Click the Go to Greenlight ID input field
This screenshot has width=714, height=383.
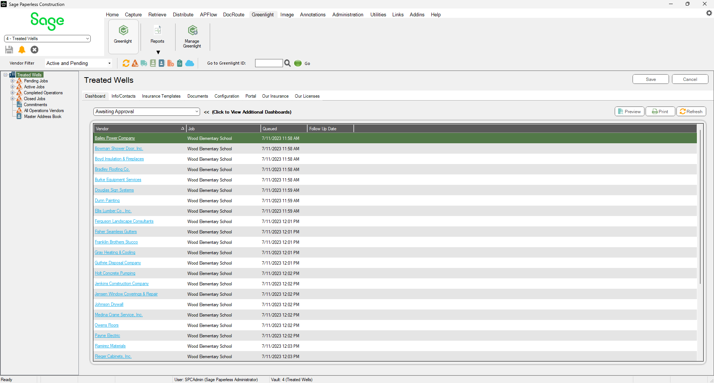[x=269, y=63]
